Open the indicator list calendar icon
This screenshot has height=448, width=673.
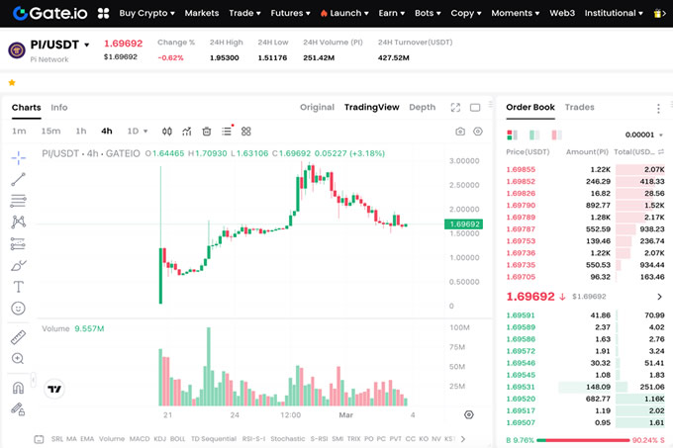(x=39, y=439)
